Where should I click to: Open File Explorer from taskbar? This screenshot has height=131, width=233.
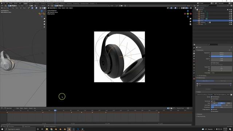[47, 129]
